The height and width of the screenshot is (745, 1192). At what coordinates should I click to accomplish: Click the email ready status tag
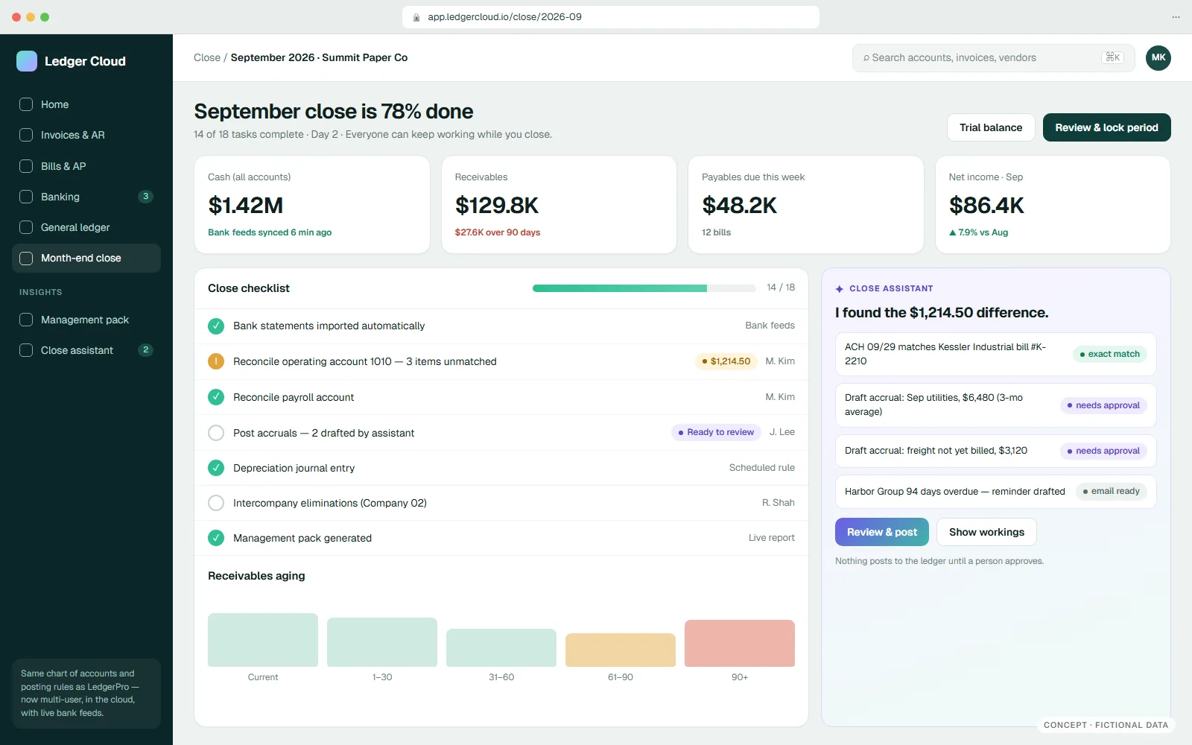point(1111,491)
